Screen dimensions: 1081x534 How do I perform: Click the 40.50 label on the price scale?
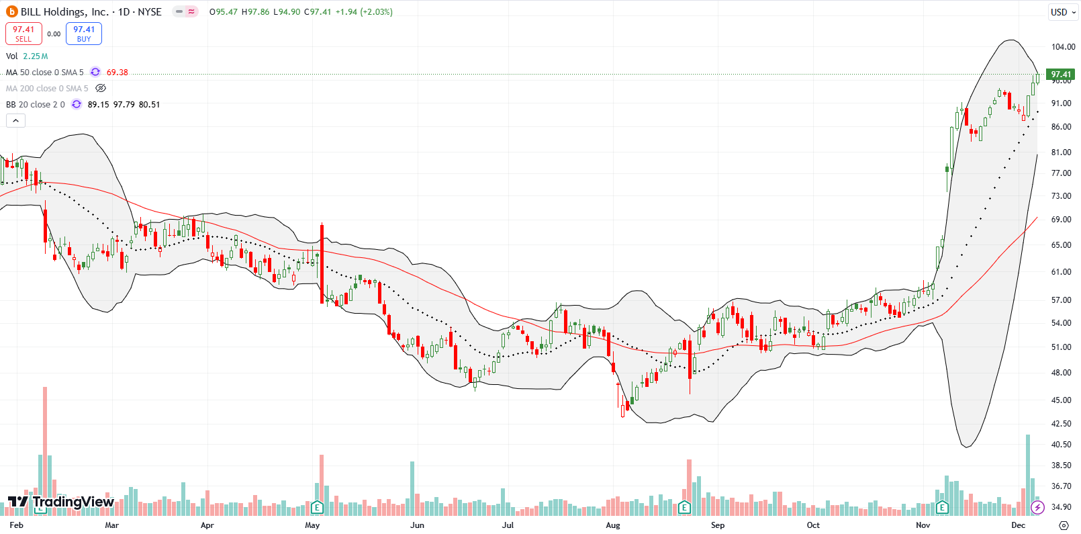pyautogui.click(x=1062, y=445)
